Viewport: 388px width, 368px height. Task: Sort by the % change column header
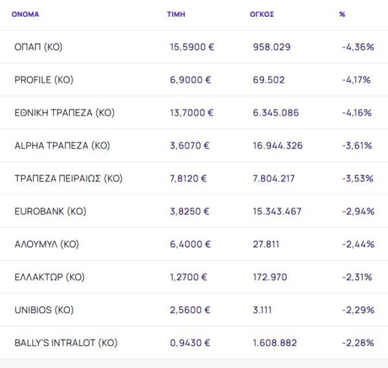[342, 14]
